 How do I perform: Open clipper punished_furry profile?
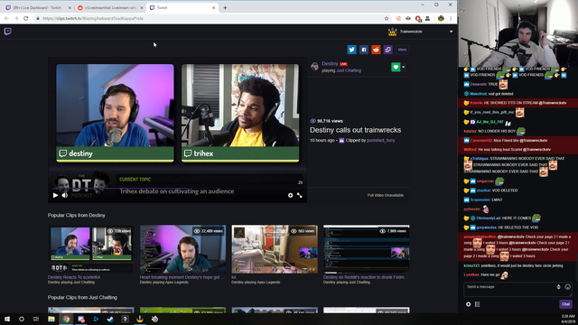click(x=380, y=141)
